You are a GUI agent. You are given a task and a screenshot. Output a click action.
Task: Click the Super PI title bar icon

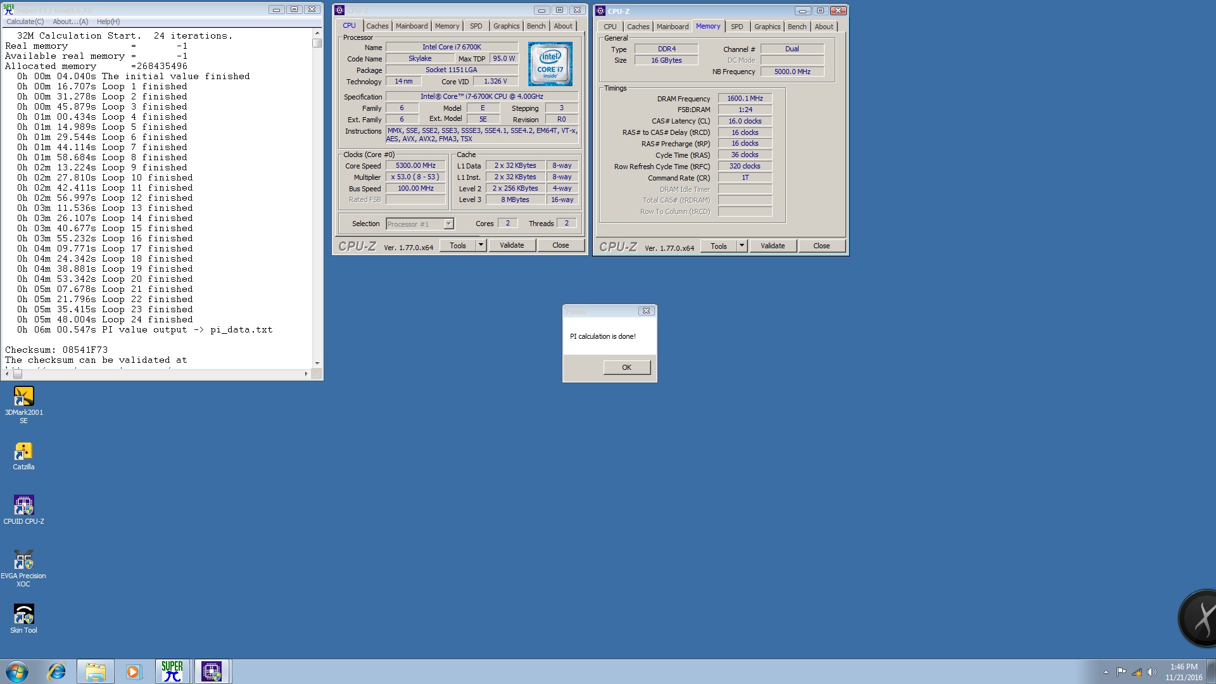[x=9, y=9]
